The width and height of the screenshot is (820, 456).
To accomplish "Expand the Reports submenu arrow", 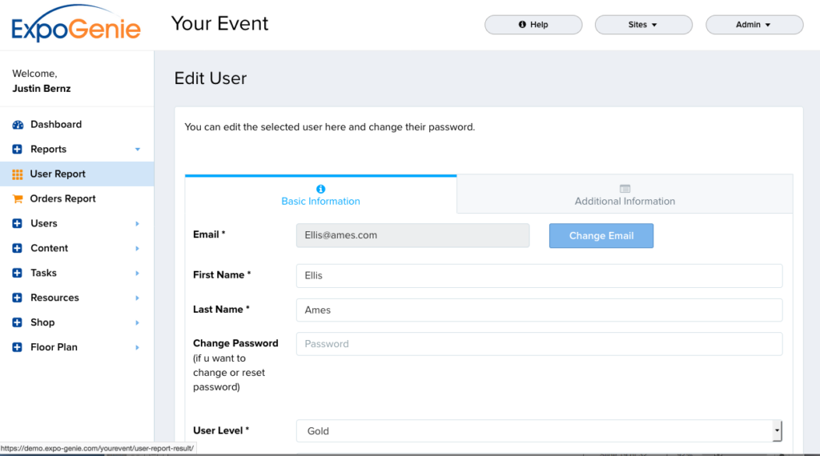I will coord(138,150).
